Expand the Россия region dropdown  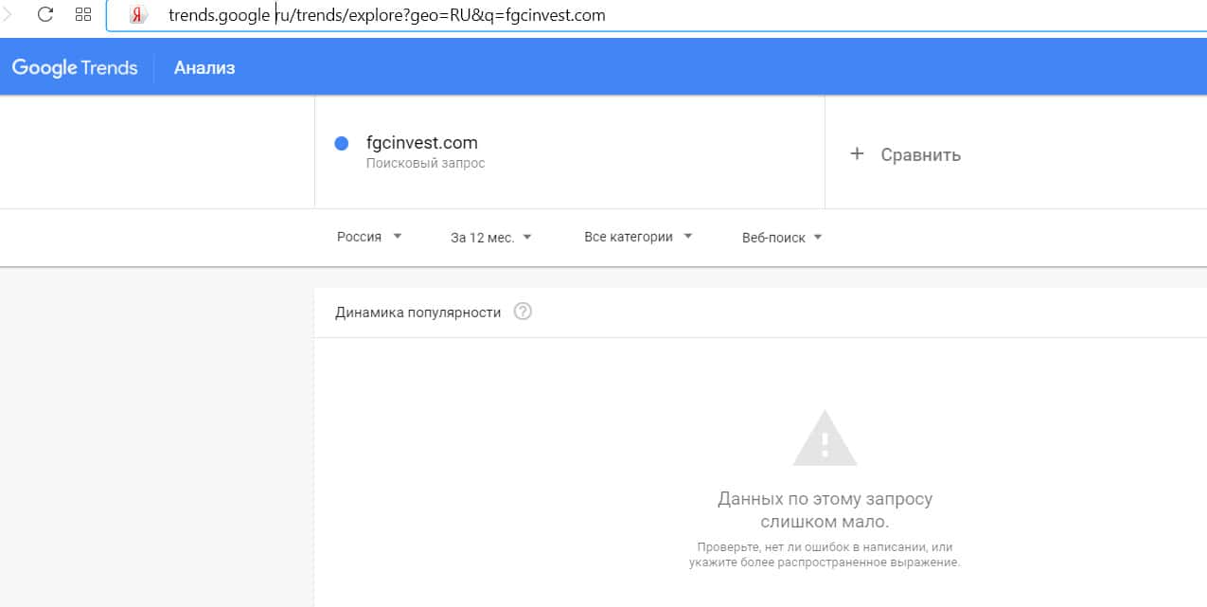[x=369, y=237]
